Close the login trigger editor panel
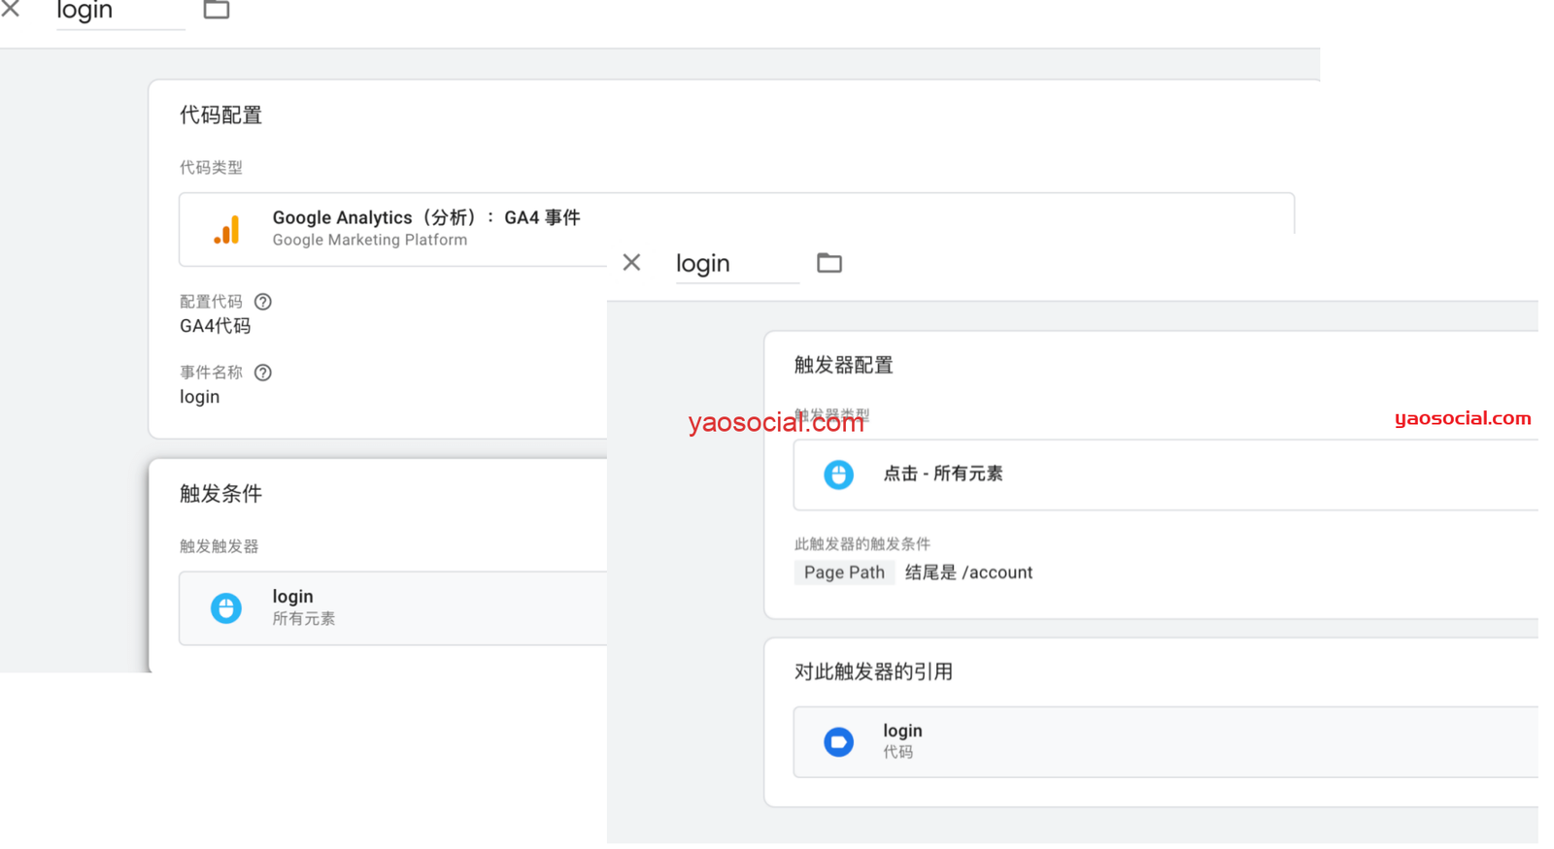This screenshot has height=849, width=1554. [x=631, y=263]
